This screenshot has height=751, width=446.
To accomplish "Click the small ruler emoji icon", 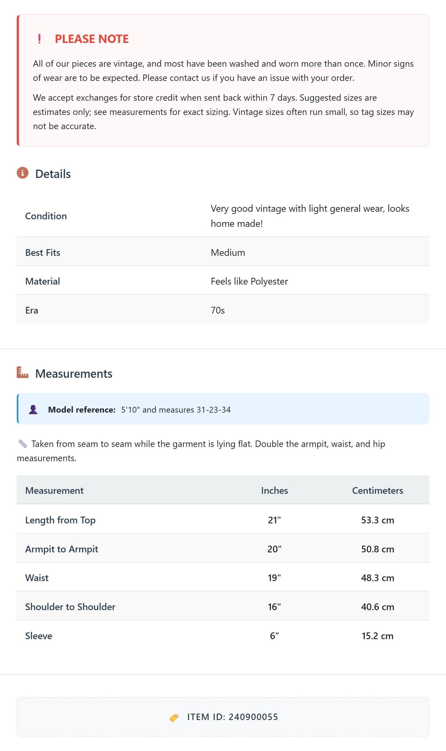I will click(x=23, y=444).
